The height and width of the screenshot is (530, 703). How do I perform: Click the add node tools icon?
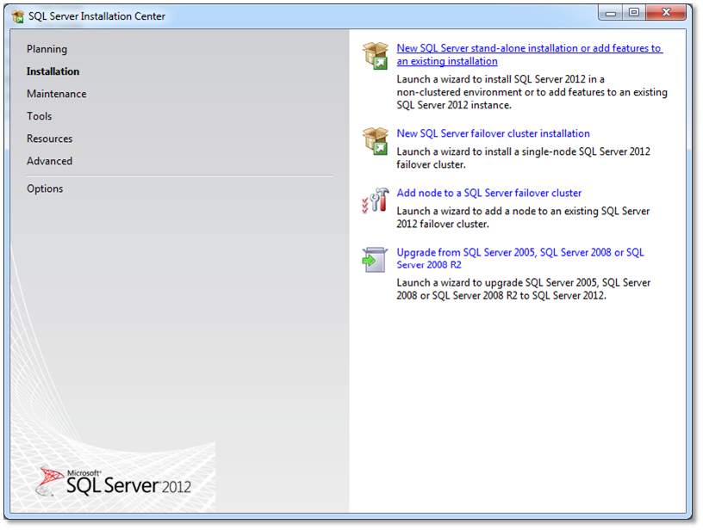pos(376,200)
